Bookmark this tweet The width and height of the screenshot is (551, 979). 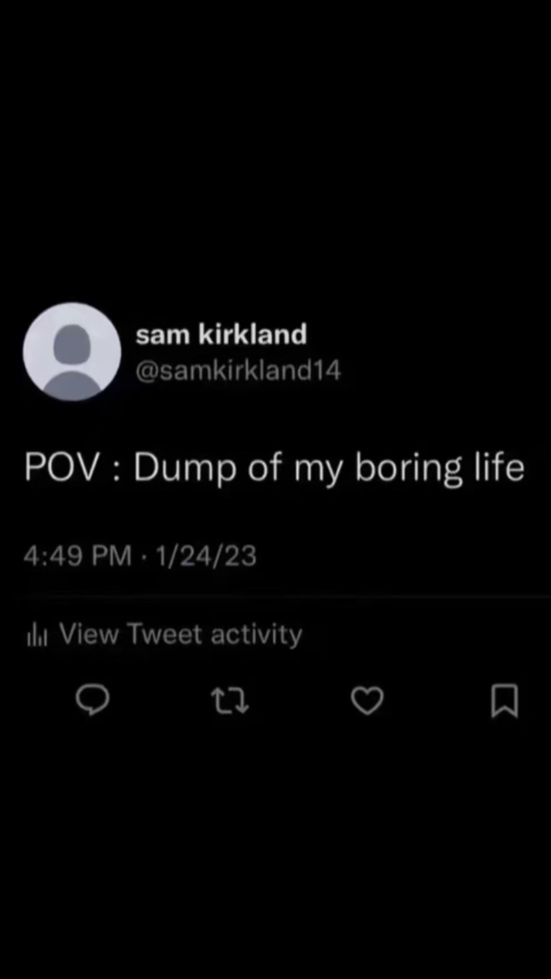(504, 702)
